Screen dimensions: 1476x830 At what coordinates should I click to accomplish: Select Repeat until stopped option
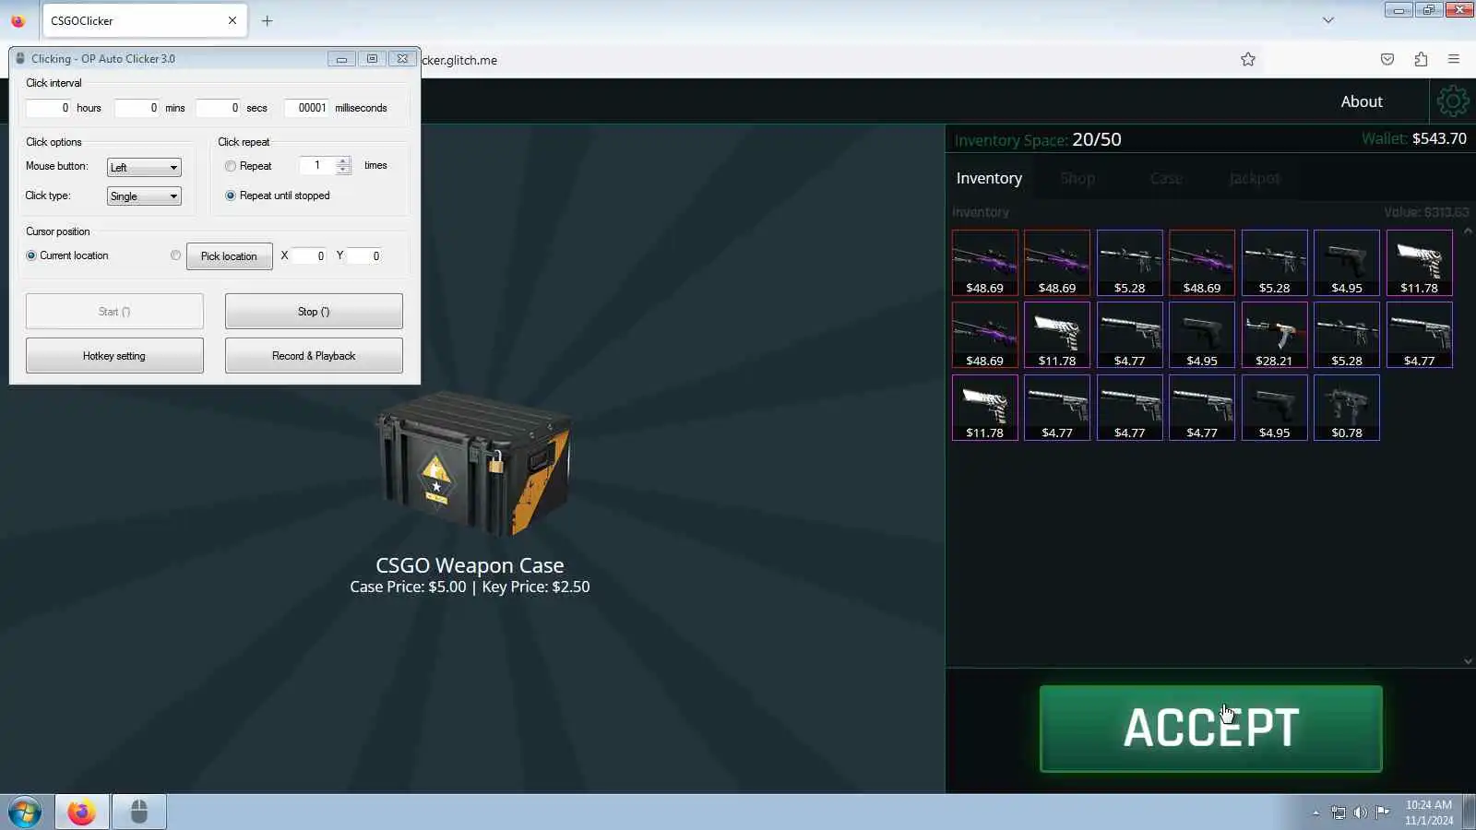click(x=231, y=196)
